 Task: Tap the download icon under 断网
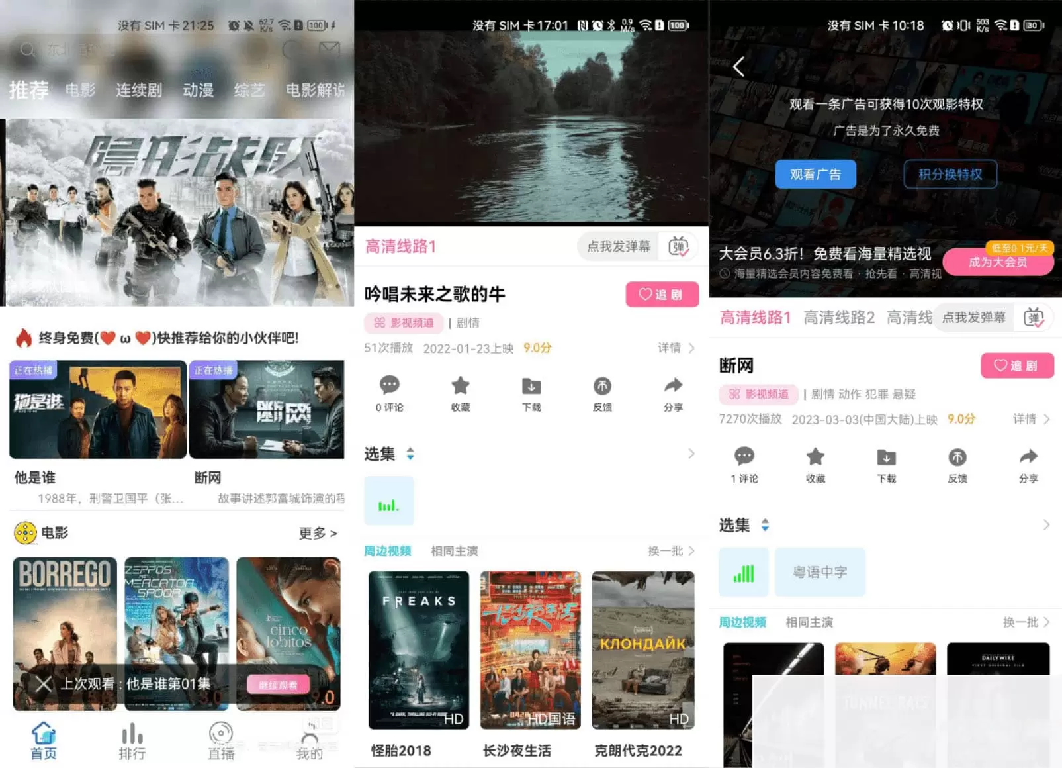[886, 457]
